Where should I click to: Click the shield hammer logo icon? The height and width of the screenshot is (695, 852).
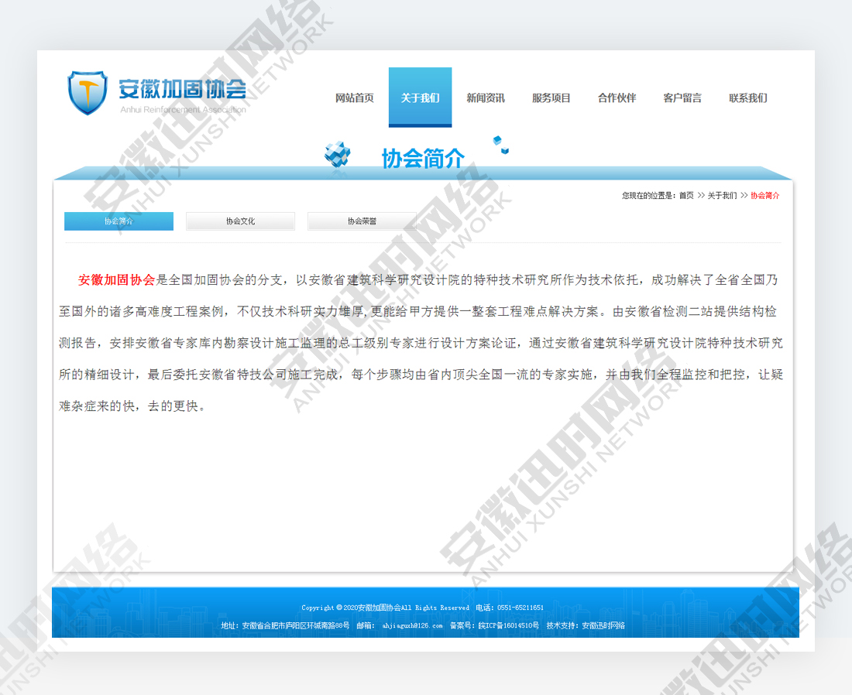[87, 93]
